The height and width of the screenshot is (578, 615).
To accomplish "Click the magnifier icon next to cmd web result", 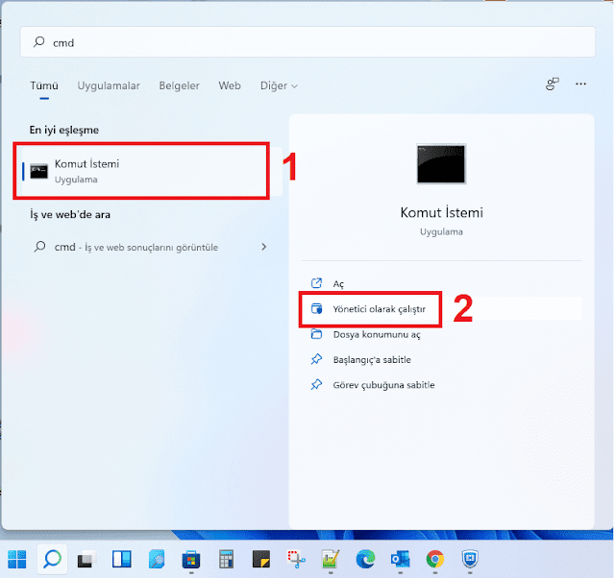I will 39,247.
